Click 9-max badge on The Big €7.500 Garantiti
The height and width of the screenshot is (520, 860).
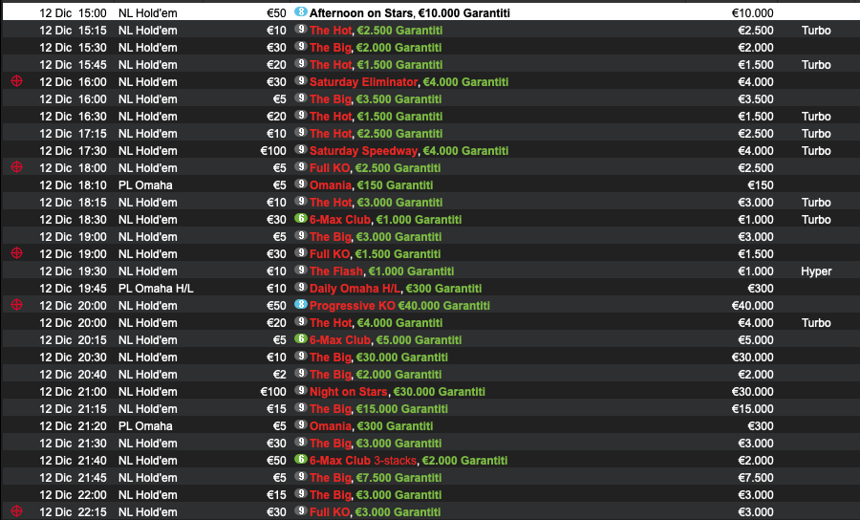[x=301, y=477]
